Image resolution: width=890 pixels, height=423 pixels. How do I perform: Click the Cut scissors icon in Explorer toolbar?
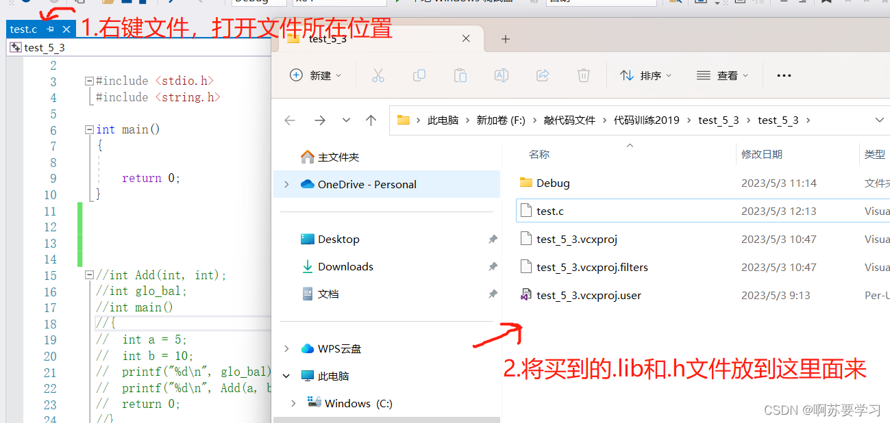click(378, 75)
